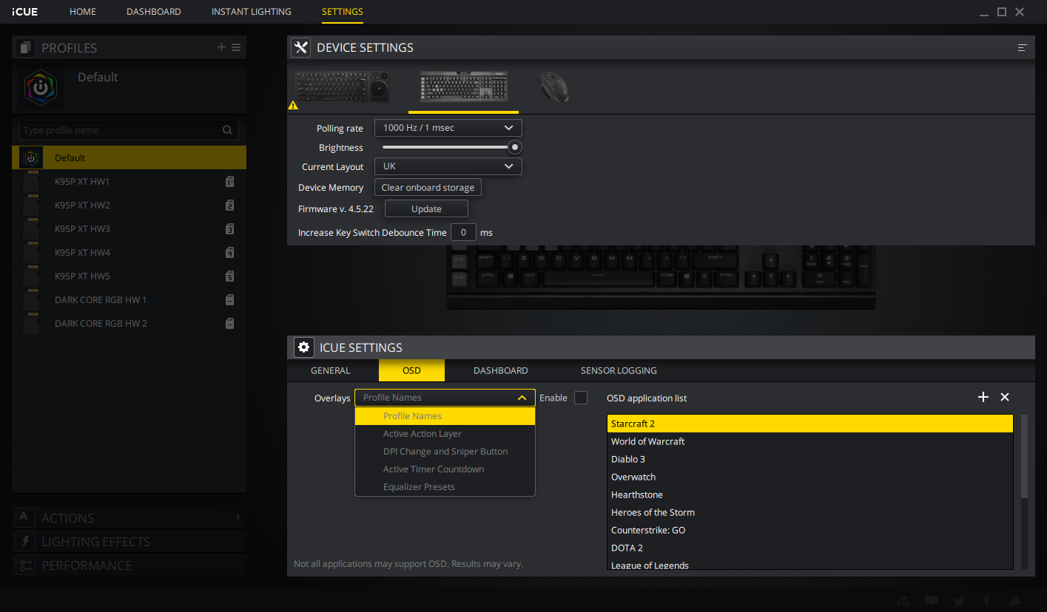Expand the Lighting Effects section
Screen dimensions: 1047x612
[95, 542]
